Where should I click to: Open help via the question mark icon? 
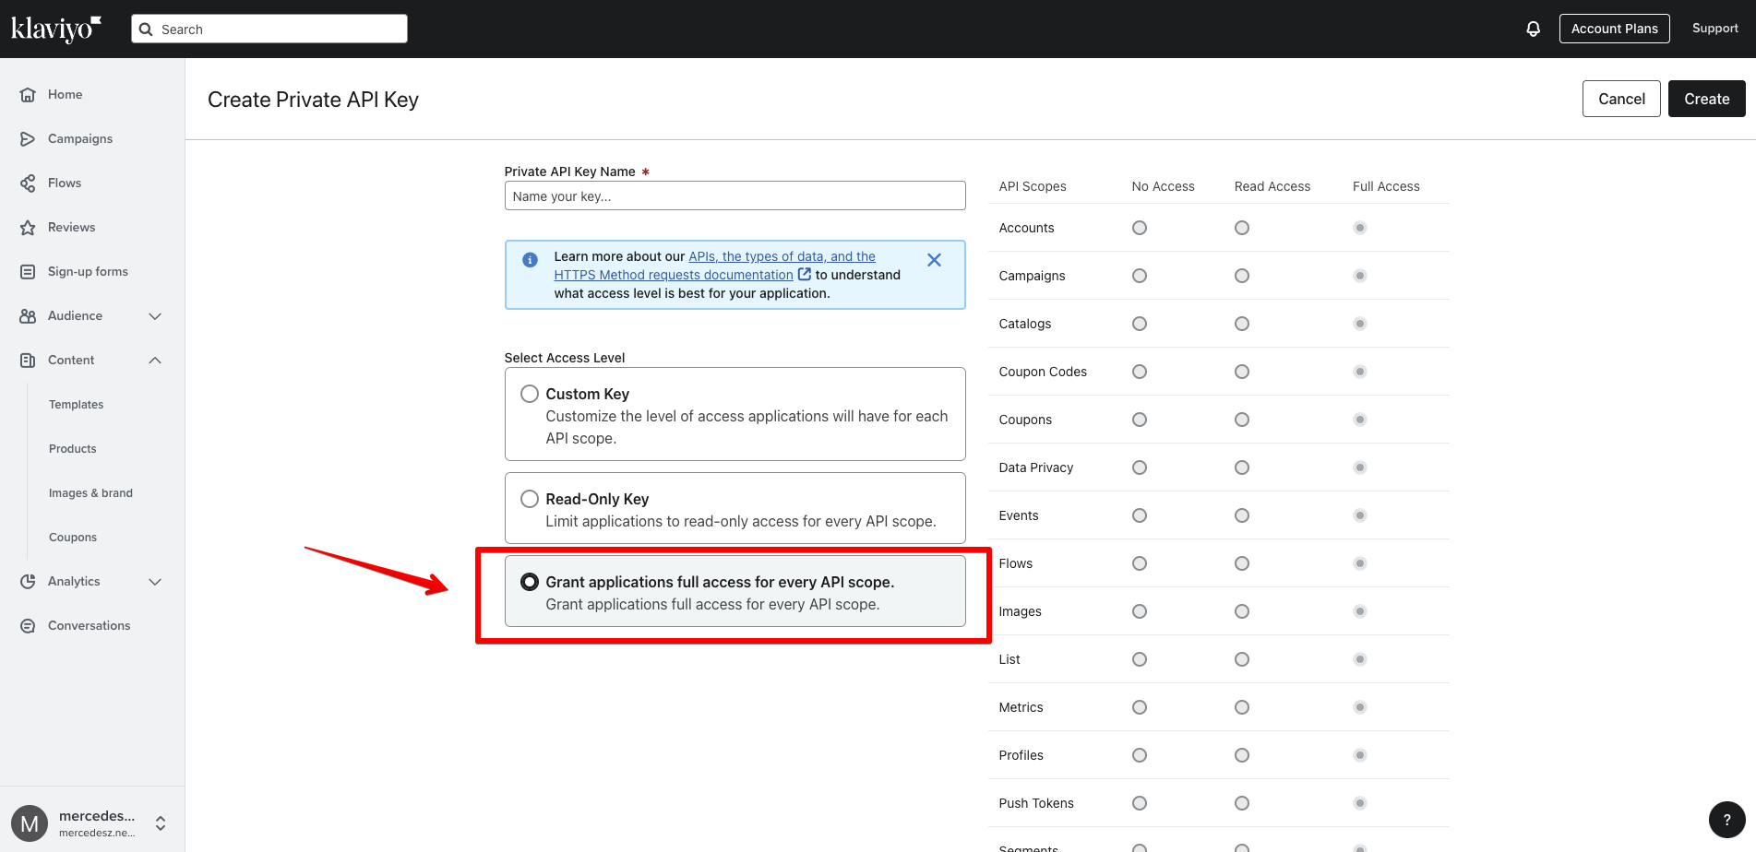click(1727, 820)
